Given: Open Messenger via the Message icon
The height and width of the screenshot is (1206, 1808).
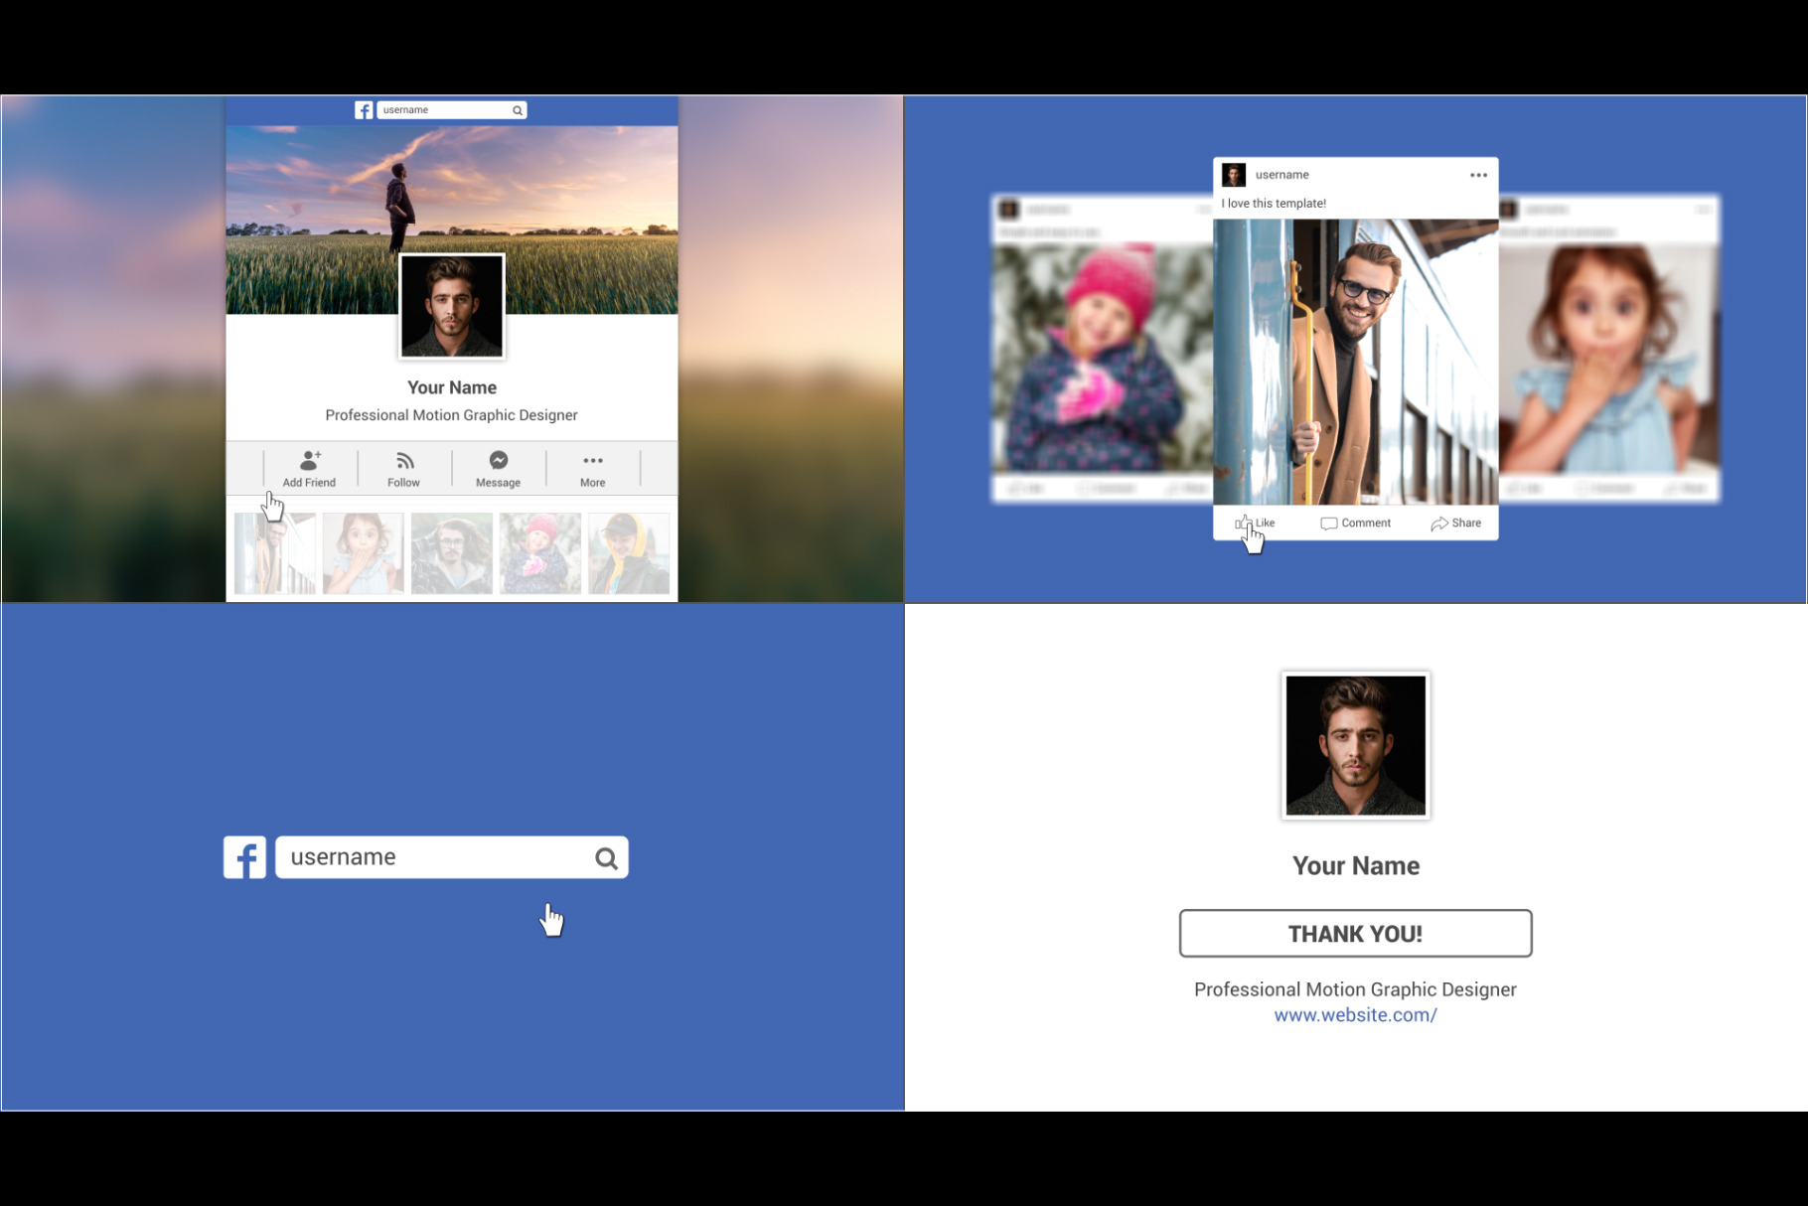Looking at the screenshot, I should (x=499, y=461).
